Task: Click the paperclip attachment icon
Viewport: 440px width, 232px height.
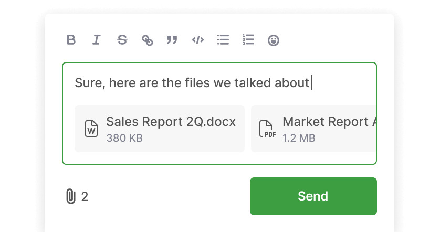Action: (70, 197)
